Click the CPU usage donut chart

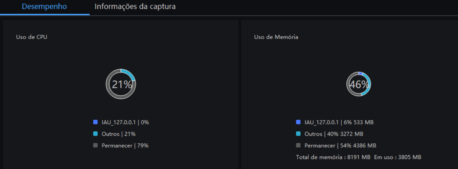[x=121, y=84]
